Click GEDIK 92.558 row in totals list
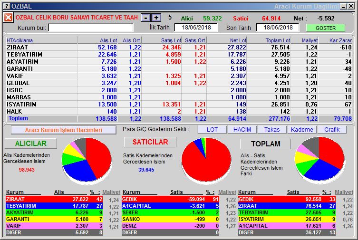The height and width of the screenshot is (240, 358). [287, 199]
